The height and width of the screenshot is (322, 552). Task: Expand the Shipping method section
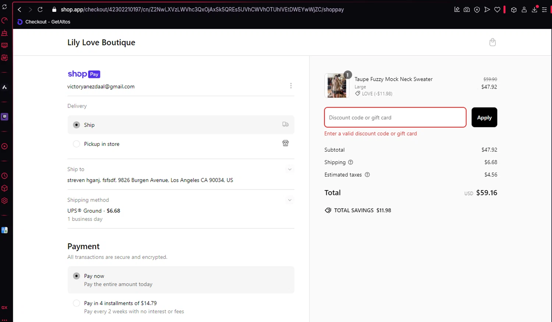[x=290, y=200]
